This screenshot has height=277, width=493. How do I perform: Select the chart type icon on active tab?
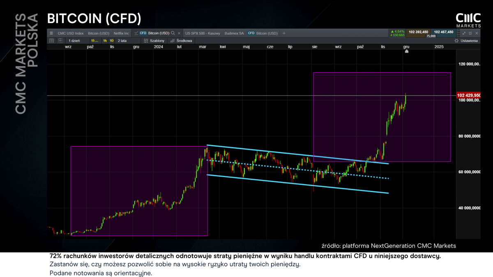tap(136, 33)
